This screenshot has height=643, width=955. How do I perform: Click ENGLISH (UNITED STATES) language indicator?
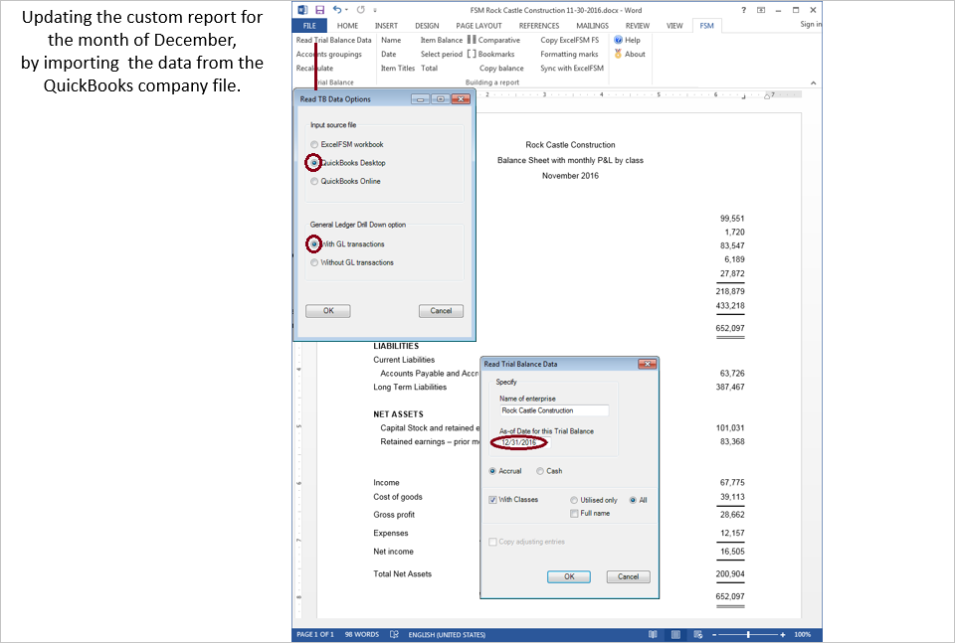tap(447, 634)
